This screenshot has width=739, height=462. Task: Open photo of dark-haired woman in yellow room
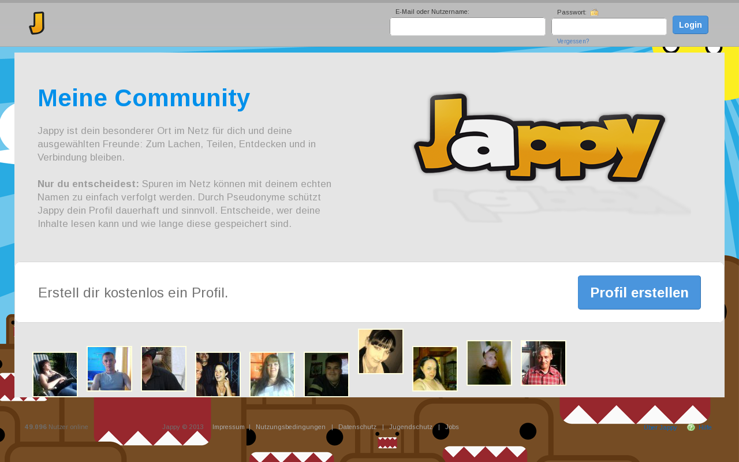pyautogui.click(x=435, y=368)
